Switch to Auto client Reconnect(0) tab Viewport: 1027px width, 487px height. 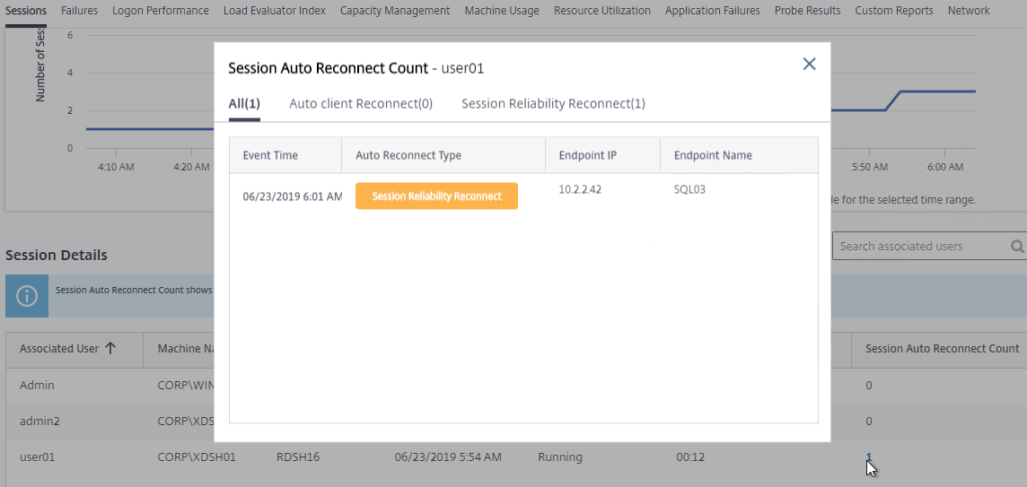tap(361, 104)
